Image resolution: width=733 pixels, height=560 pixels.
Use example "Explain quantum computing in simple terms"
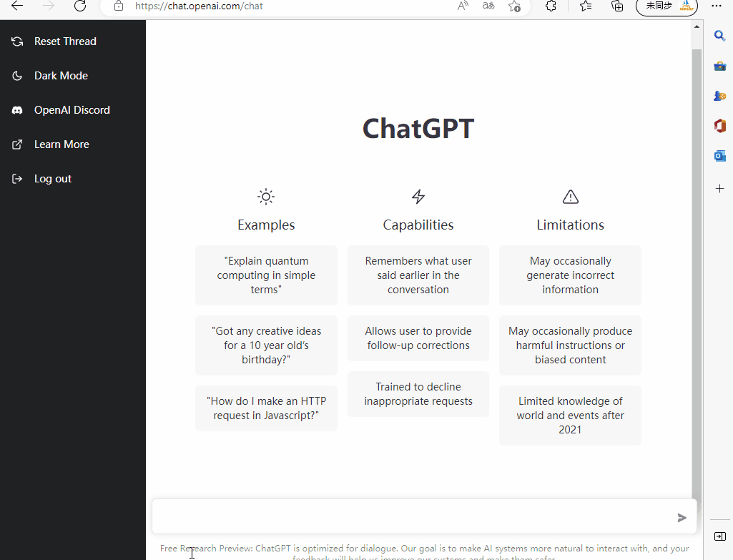pyautogui.click(x=266, y=275)
